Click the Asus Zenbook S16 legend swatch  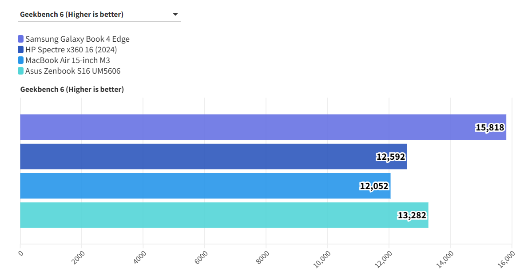click(21, 71)
